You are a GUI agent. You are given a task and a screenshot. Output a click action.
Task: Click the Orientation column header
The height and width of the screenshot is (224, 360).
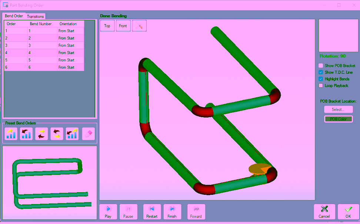click(70, 24)
